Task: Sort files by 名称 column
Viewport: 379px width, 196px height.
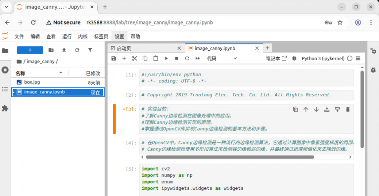Action: tap(40, 73)
